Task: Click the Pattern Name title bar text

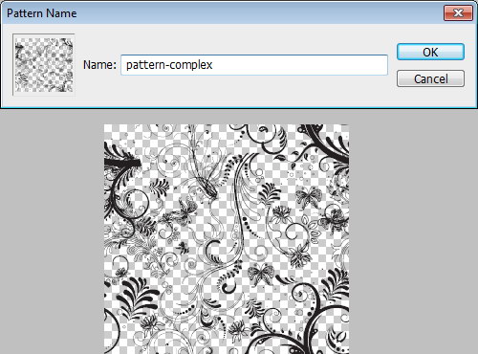Action: coord(42,13)
